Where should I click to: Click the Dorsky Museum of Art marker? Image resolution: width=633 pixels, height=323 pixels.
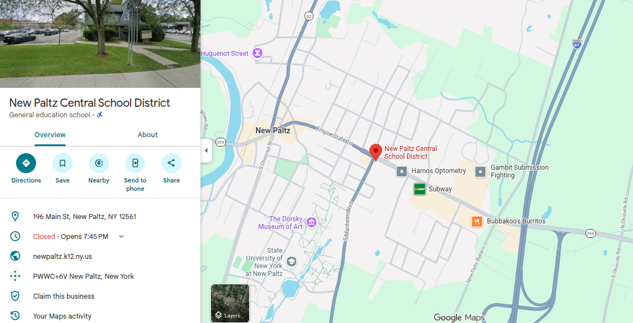(x=311, y=222)
